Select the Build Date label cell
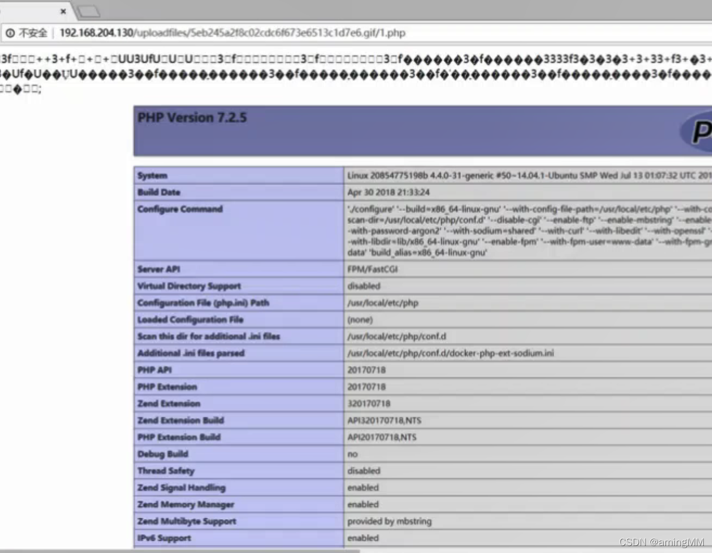The image size is (712, 553). tap(239, 192)
